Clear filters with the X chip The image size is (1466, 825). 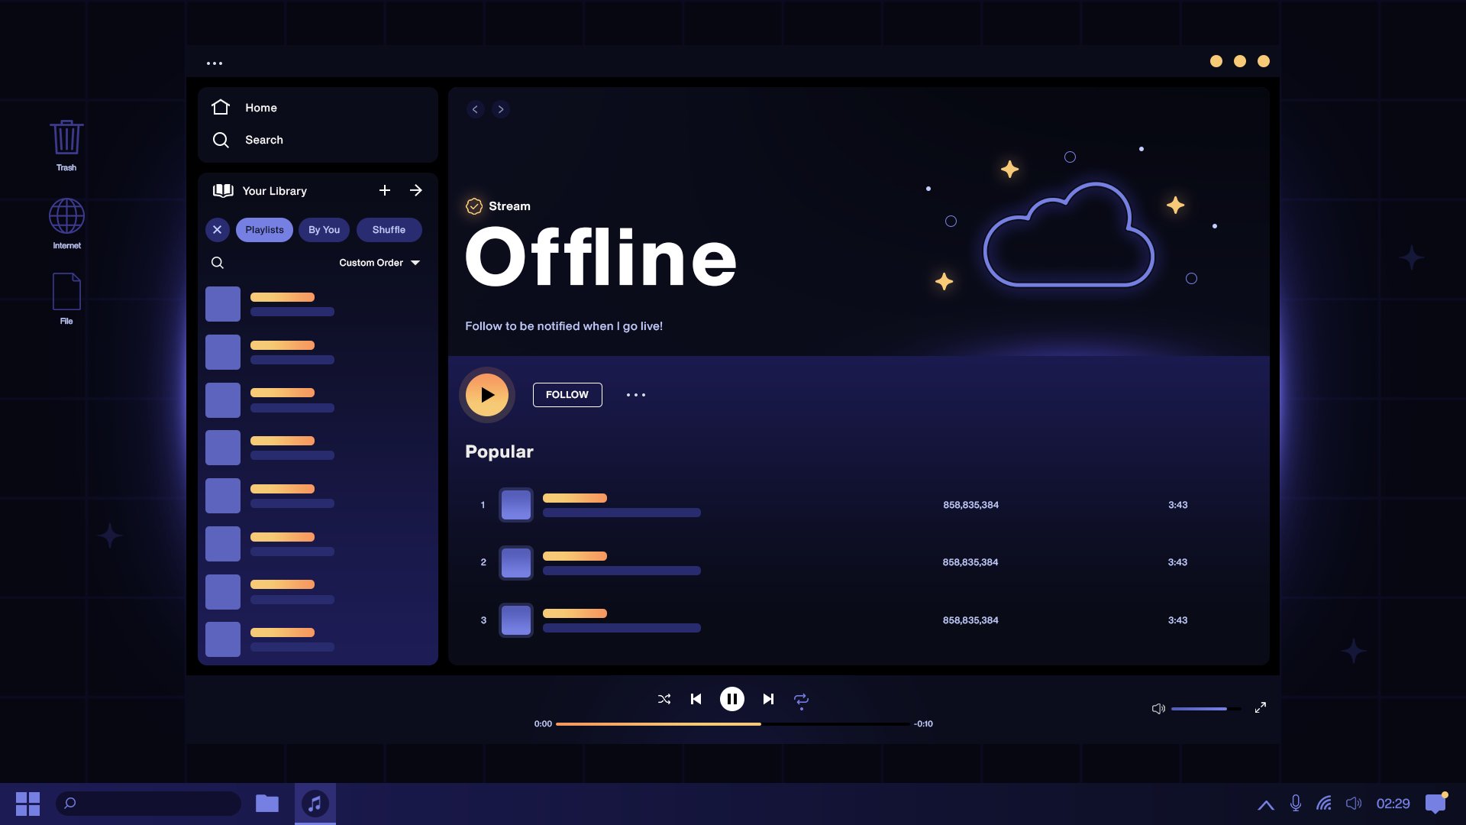(218, 230)
